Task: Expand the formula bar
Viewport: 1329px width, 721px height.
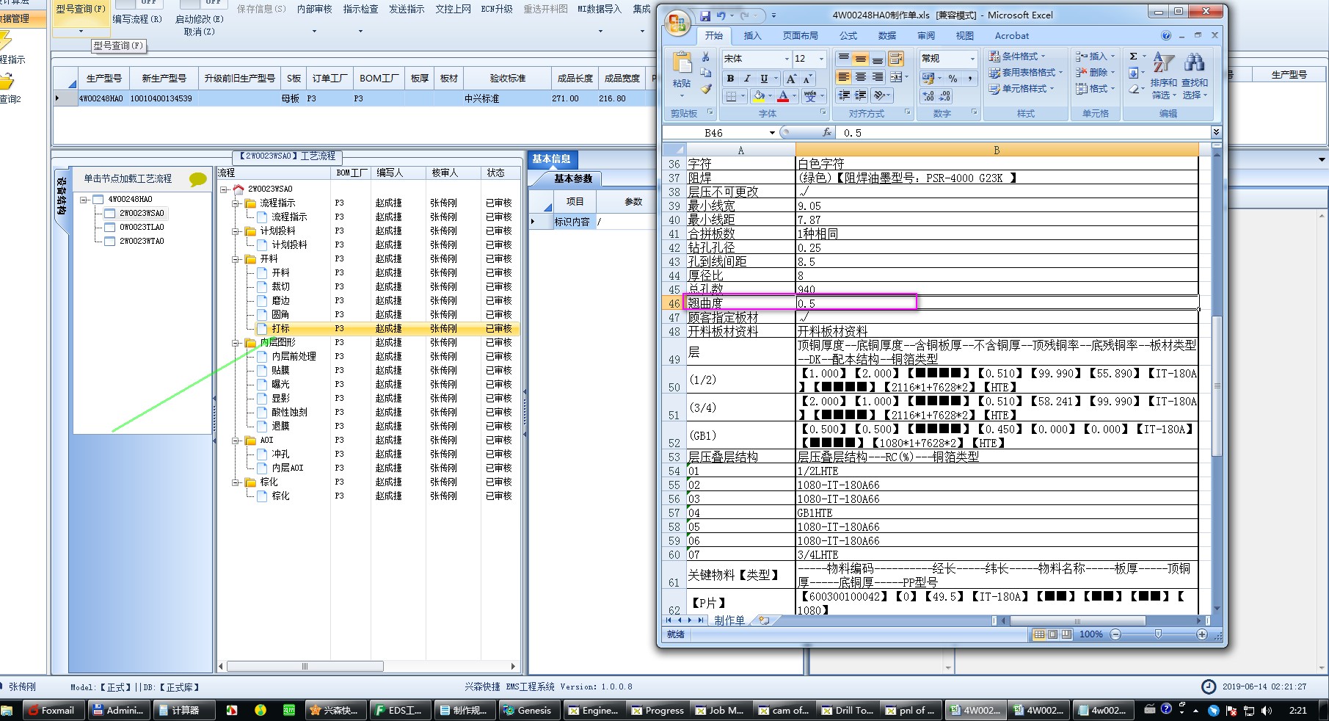Action: (x=1216, y=132)
